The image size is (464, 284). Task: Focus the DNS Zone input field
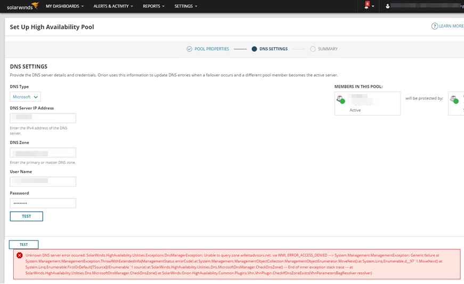pos(43,153)
